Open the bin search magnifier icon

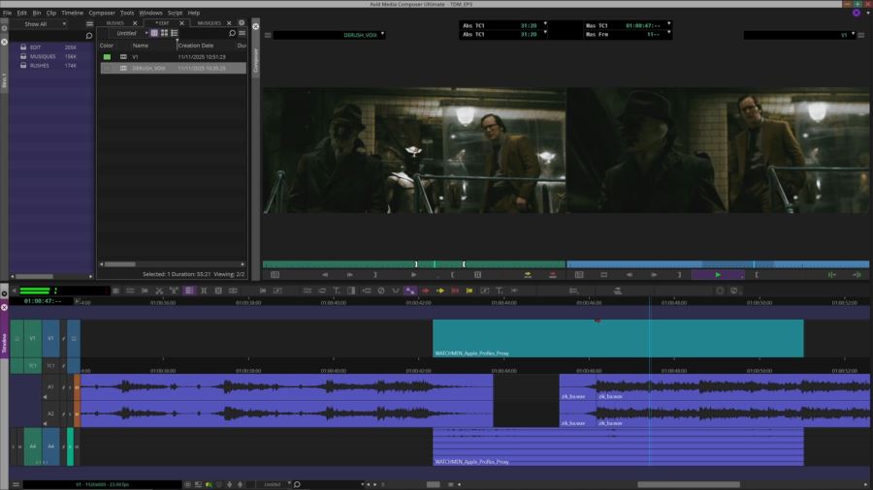pos(234,33)
